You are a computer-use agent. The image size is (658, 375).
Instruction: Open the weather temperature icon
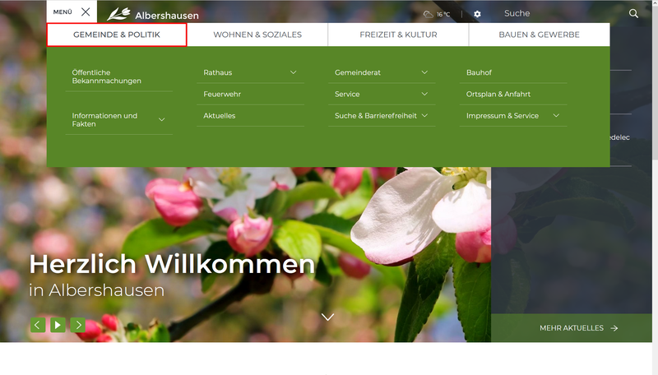(x=437, y=14)
